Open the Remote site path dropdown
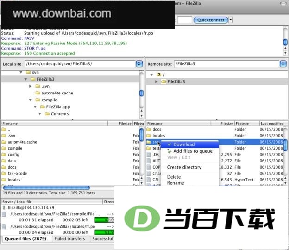289x250 pixels. (x=283, y=64)
